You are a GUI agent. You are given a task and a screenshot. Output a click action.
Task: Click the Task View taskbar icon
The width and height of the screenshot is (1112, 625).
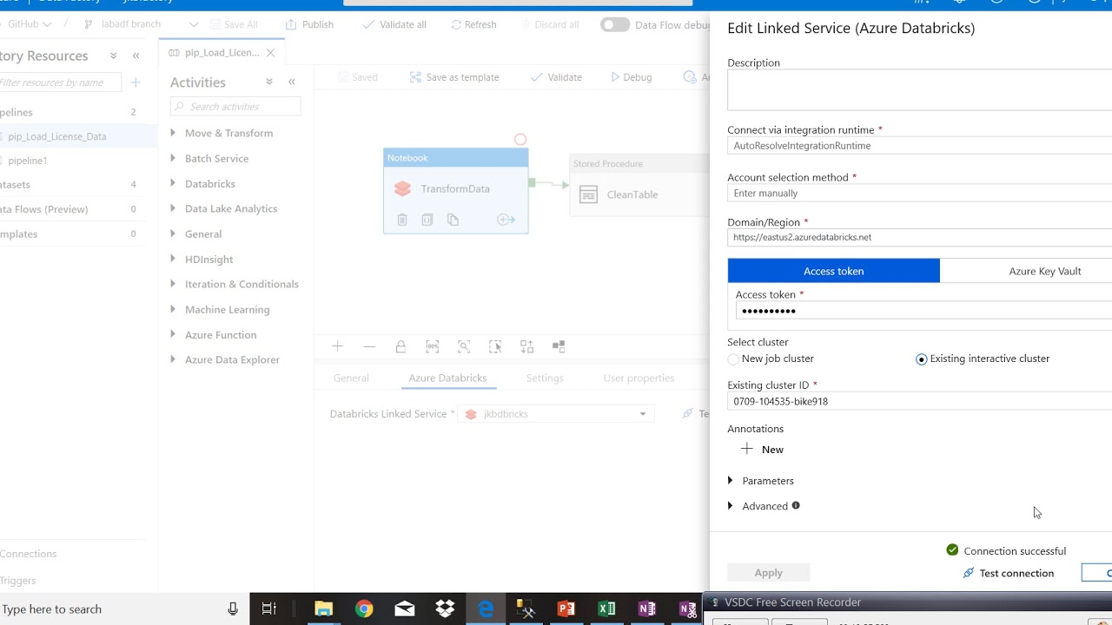[x=269, y=609]
